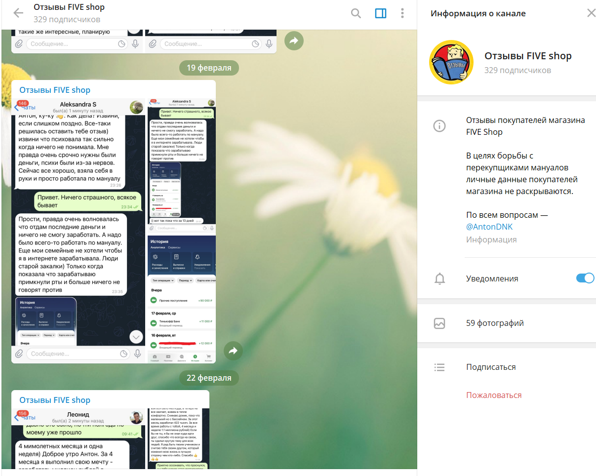
Task: Click 329 подписчиков under the panel avatar name
Action: click(x=518, y=70)
